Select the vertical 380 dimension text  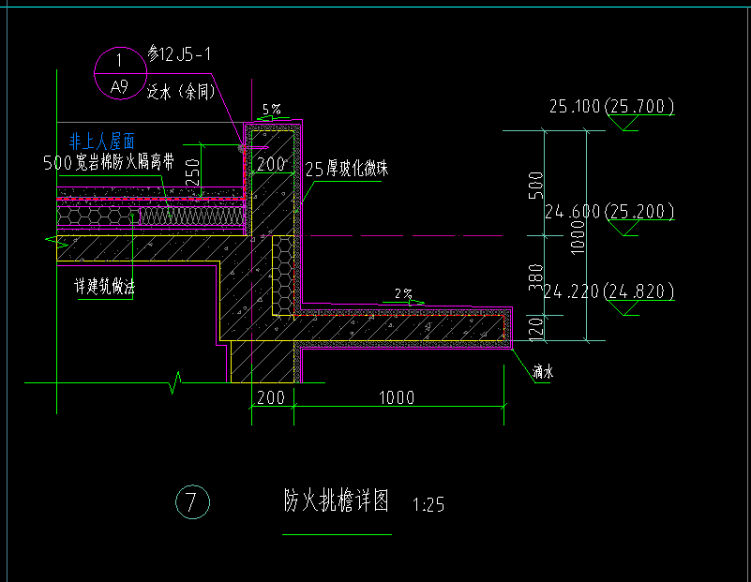point(536,277)
